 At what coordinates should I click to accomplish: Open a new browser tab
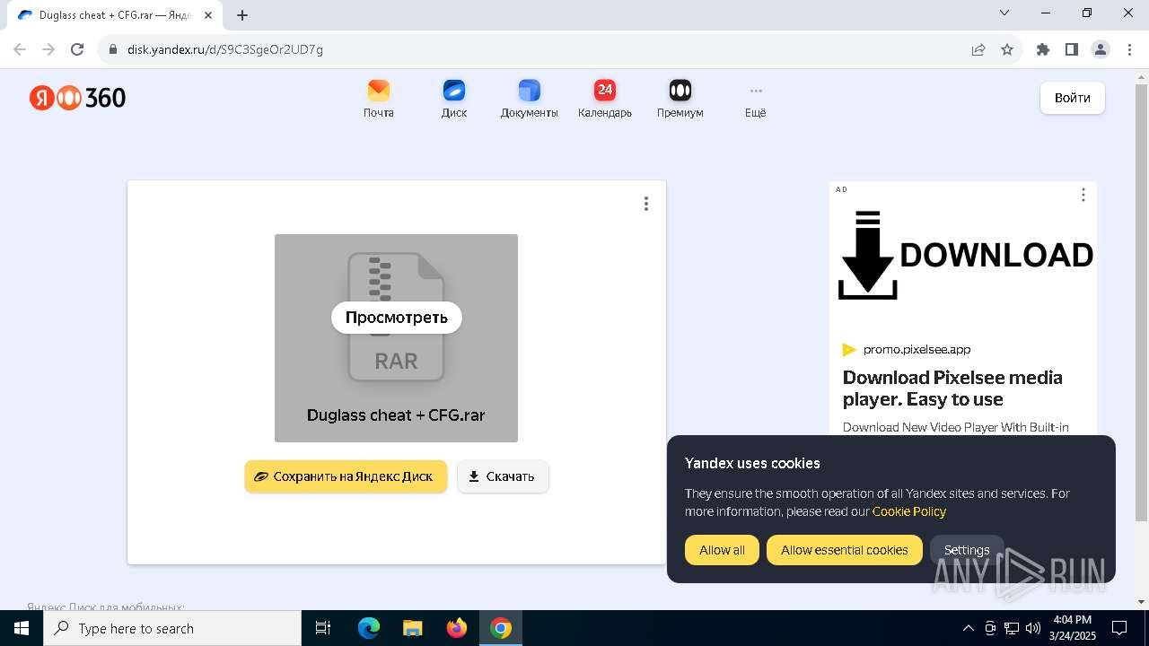[x=242, y=15]
